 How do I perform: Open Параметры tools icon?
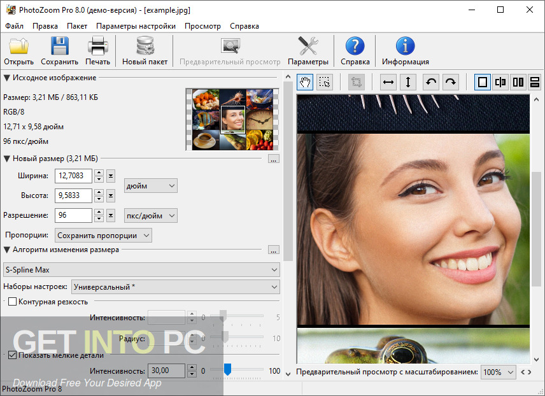(308, 46)
